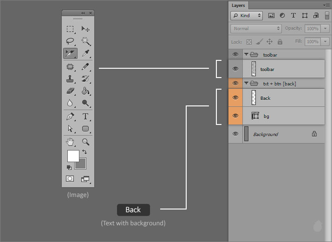The image size is (332, 242).
Task: Select the Eraser tool
Action: pyautogui.click(x=70, y=91)
